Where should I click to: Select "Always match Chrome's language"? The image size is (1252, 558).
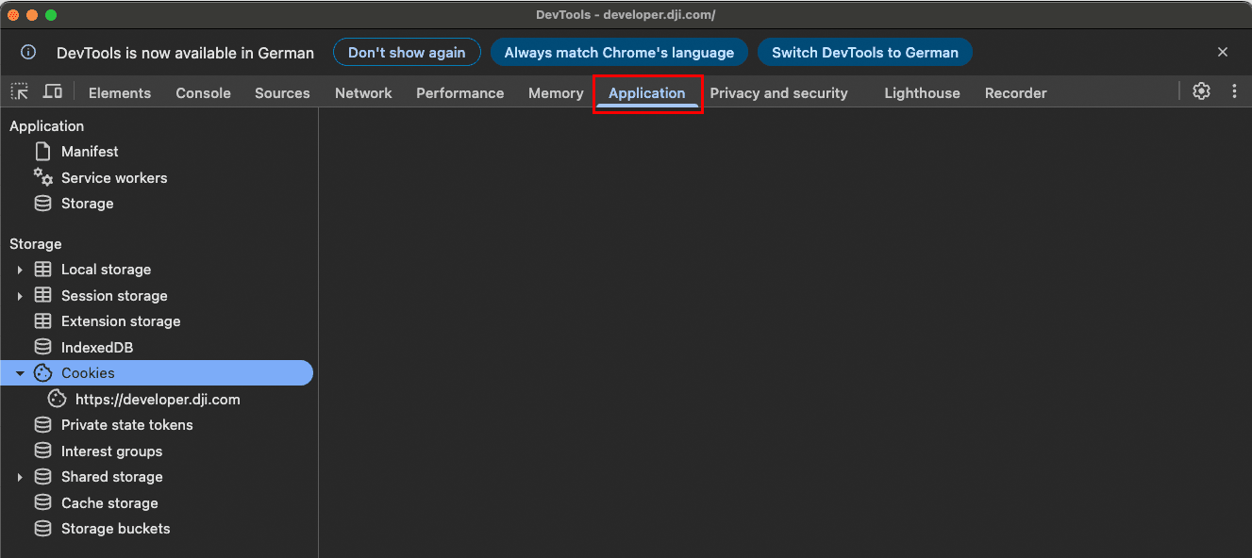[x=619, y=53]
